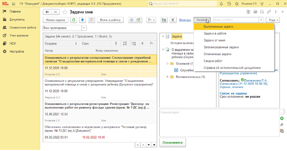Click the global search Ctrl+Shift+F field

183,4
